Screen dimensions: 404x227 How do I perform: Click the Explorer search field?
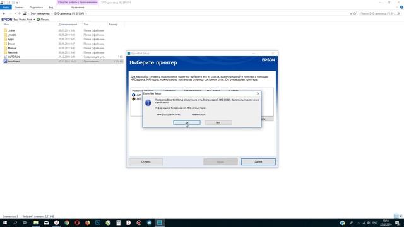380,13
